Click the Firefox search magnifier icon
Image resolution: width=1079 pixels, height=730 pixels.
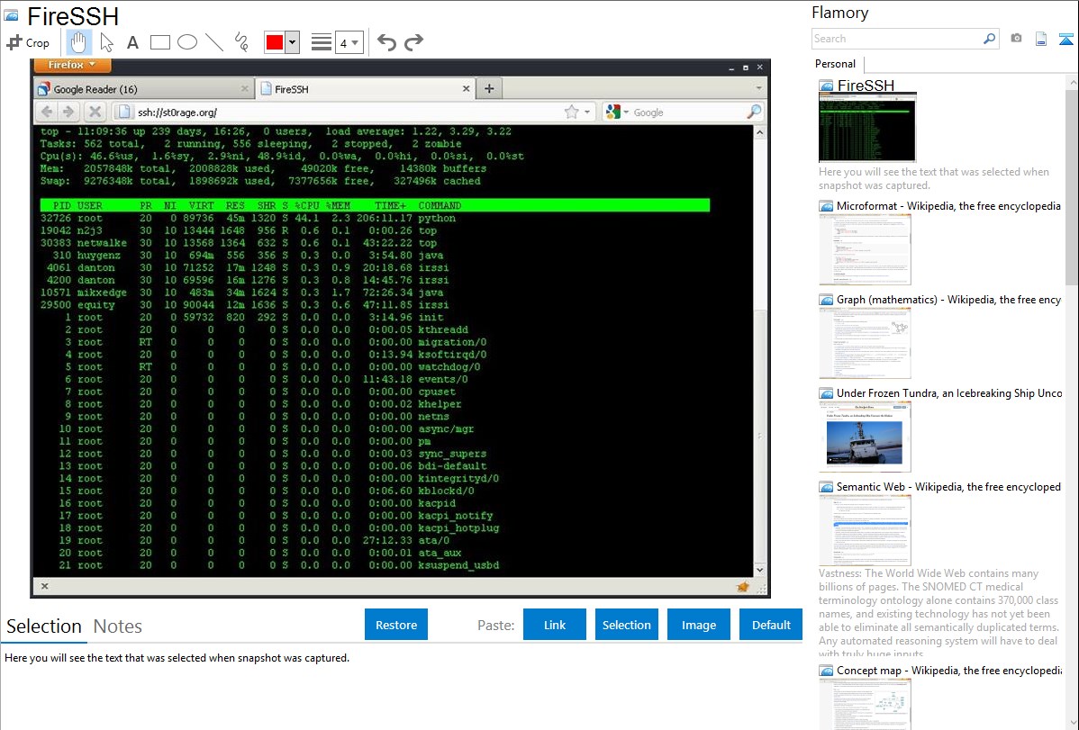click(x=754, y=112)
